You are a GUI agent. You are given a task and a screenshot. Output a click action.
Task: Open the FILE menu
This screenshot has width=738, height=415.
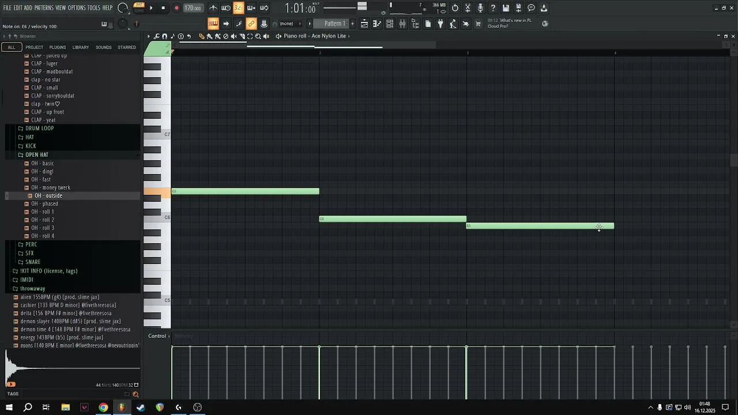(x=7, y=7)
